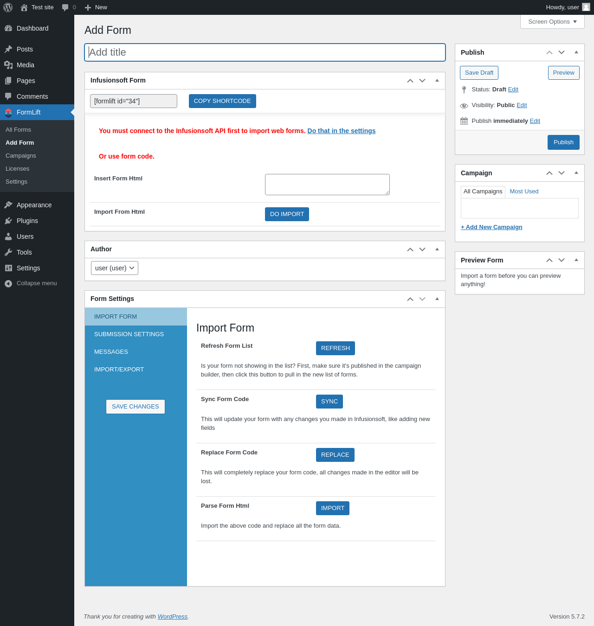This screenshot has height=626, width=594.
Task: Open the Screen Options dropdown
Action: [552, 22]
